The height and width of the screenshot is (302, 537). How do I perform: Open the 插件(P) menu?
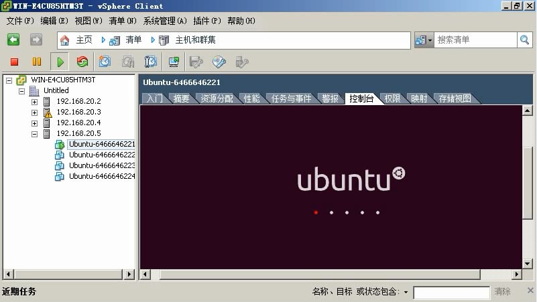[x=207, y=21]
